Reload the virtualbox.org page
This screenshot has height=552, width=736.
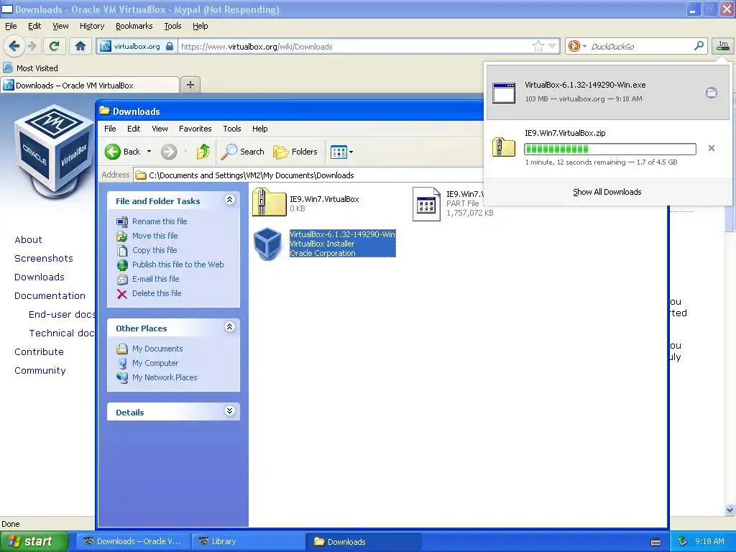[54, 46]
